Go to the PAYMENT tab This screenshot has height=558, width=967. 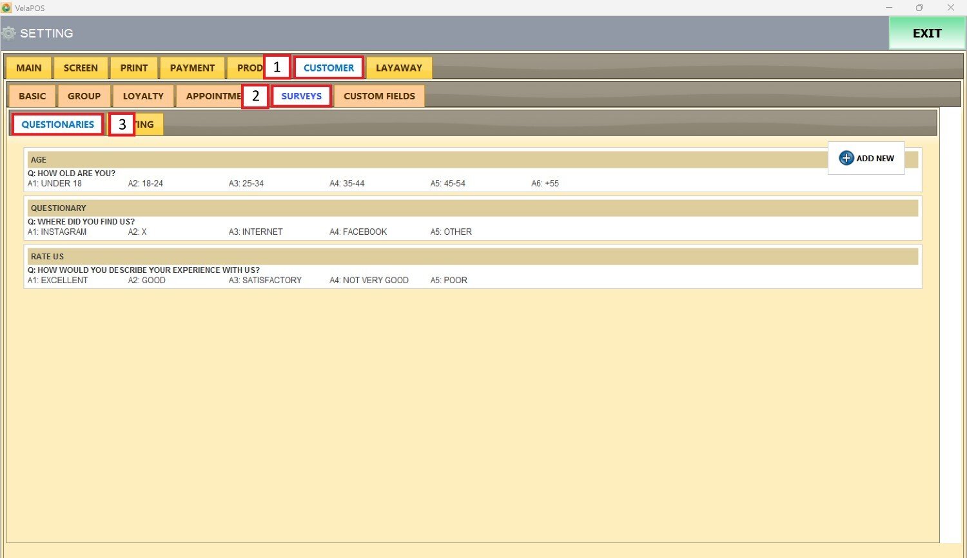[192, 68]
